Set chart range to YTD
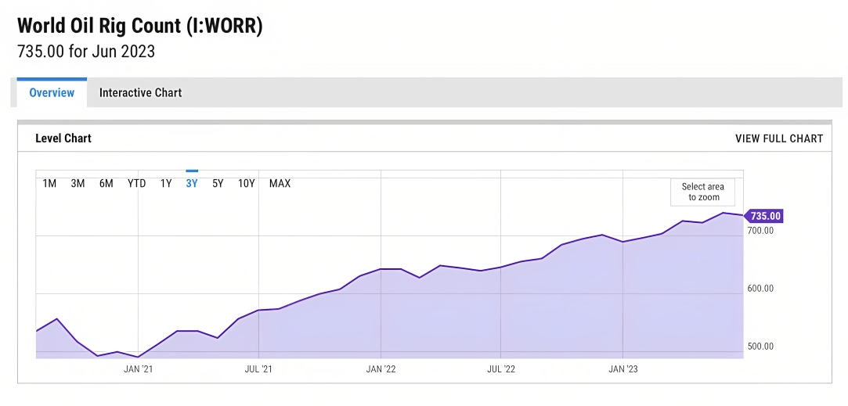848x406 pixels. click(137, 183)
